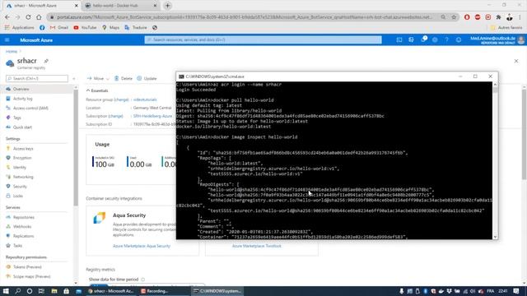Change the resource group link

121,99
